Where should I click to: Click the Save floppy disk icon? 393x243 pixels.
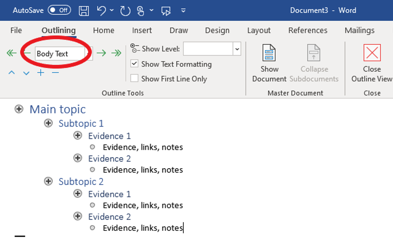point(84,11)
